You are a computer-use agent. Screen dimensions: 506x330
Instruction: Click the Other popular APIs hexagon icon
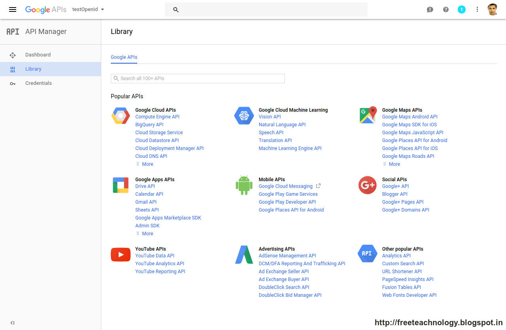367,254
